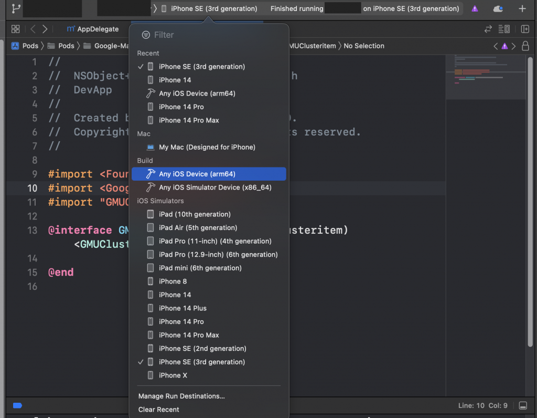Image resolution: width=537 pixels, height=418 pixels.
Task: Click Clear Recent in the destination menu
Action: (159, 410)
